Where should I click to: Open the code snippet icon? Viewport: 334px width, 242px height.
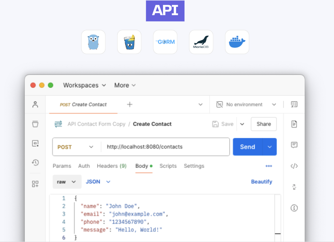pyautogui.click(x=294, y=166)
